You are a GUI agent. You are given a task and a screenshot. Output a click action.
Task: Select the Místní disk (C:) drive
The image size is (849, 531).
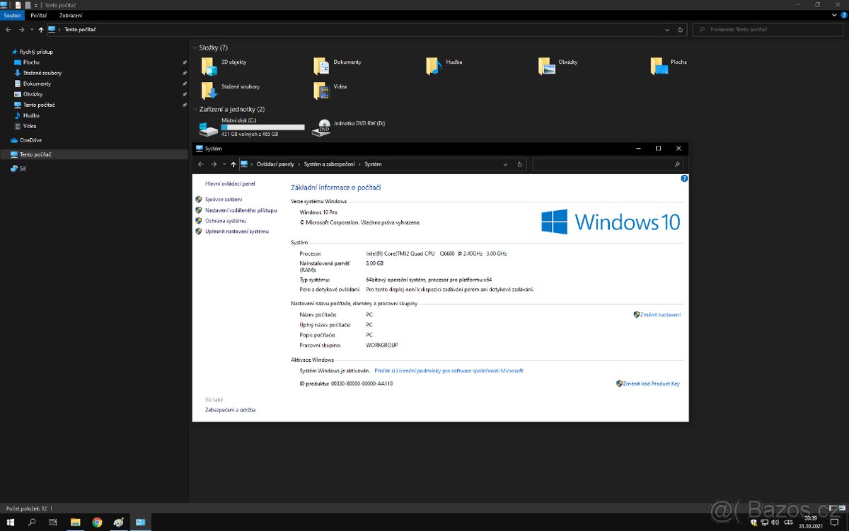(209, 127)
